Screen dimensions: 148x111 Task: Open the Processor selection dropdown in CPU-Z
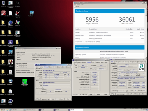[122, 91]
